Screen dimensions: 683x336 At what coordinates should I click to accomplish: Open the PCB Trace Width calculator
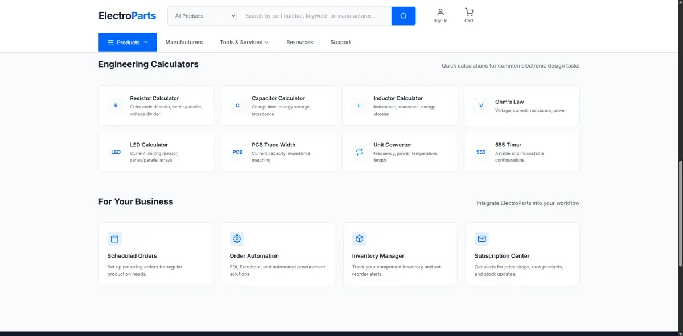278,152
